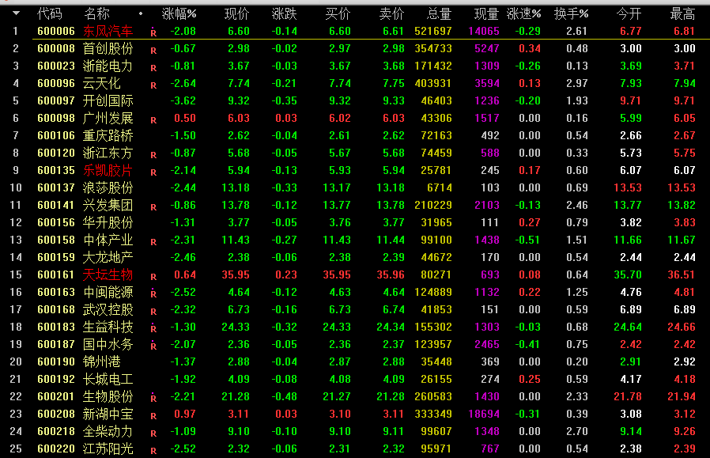Click the R marker next to 天坛生物
Image resolution: width=710 pixels, height=458 pixels.
coord(153,276)
